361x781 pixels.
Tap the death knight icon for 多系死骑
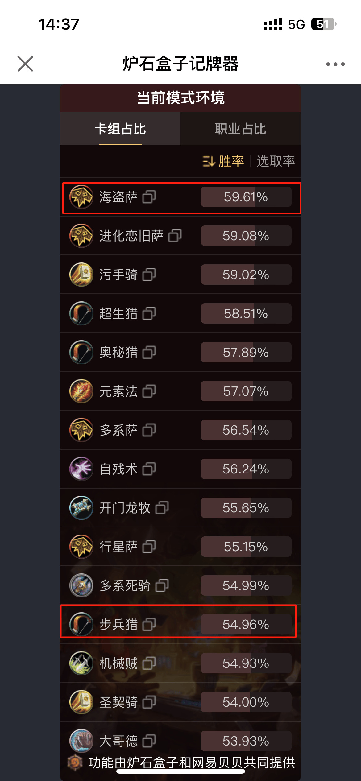click(81, 585)
